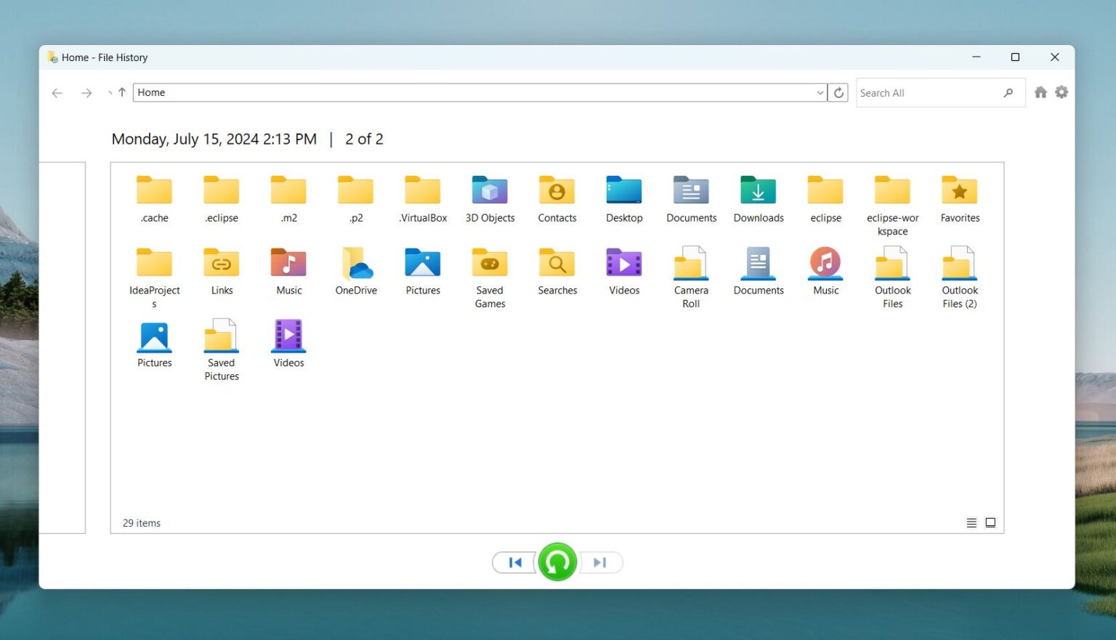
Task: Select the OneDrive folder
Action: coord(355,264)
